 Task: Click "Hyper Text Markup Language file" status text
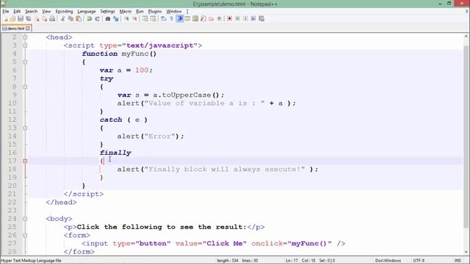pyautogui.click(x=31, y=260)
